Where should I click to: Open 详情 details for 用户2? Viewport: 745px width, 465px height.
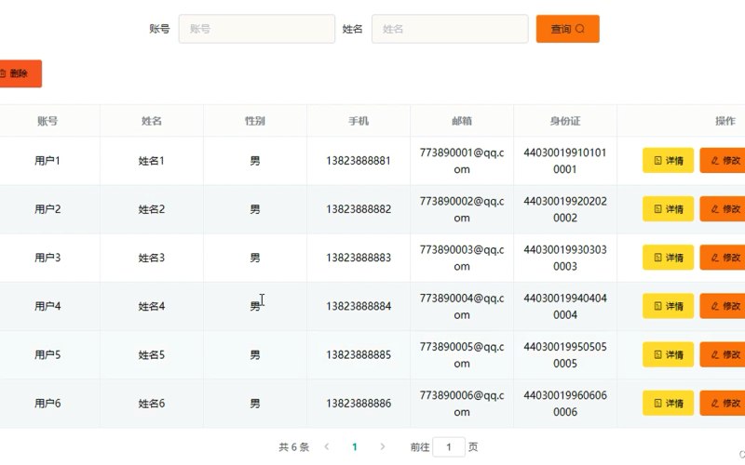pyautogui.click(x=668, y=209)
